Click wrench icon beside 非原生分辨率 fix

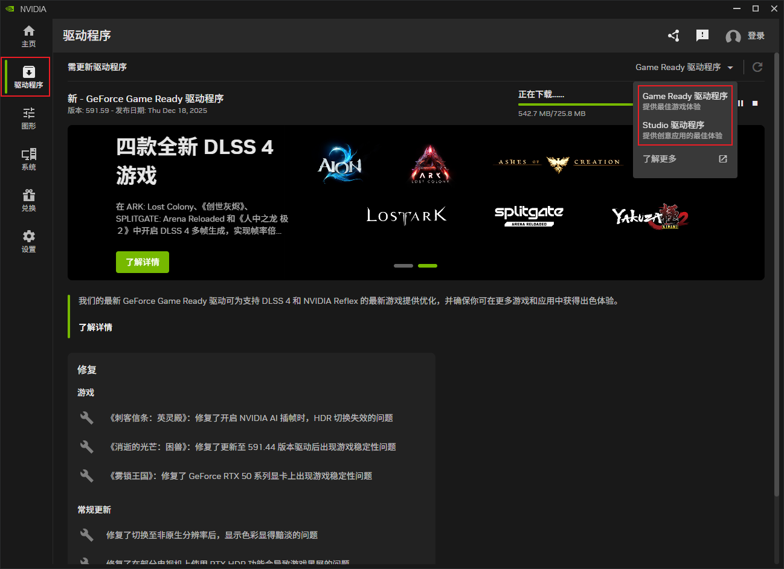click(87, 535)
